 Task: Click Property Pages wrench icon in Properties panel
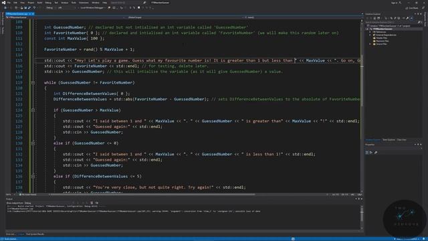pyautogui.click(x=376, y=153)
